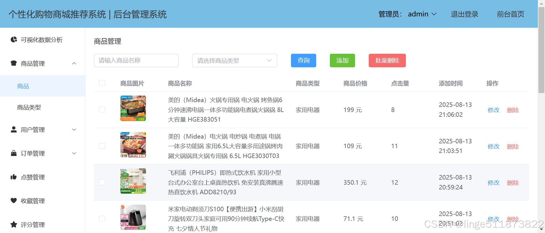Click the shop icon beside 商品管理
This screenshot has height=233, width=545.
point(14,63)
